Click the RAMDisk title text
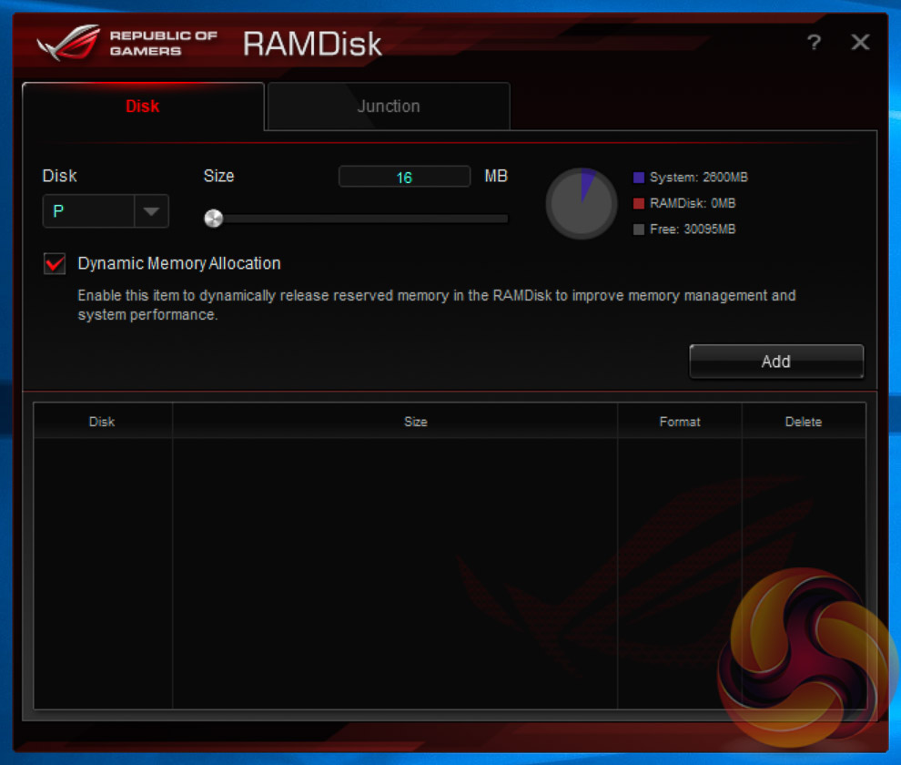The width and height of the screenshot is (901, 765). click(312, 44)
